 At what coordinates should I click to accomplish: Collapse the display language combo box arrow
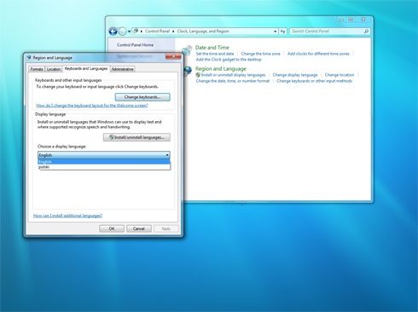click(x=167, y=155)
